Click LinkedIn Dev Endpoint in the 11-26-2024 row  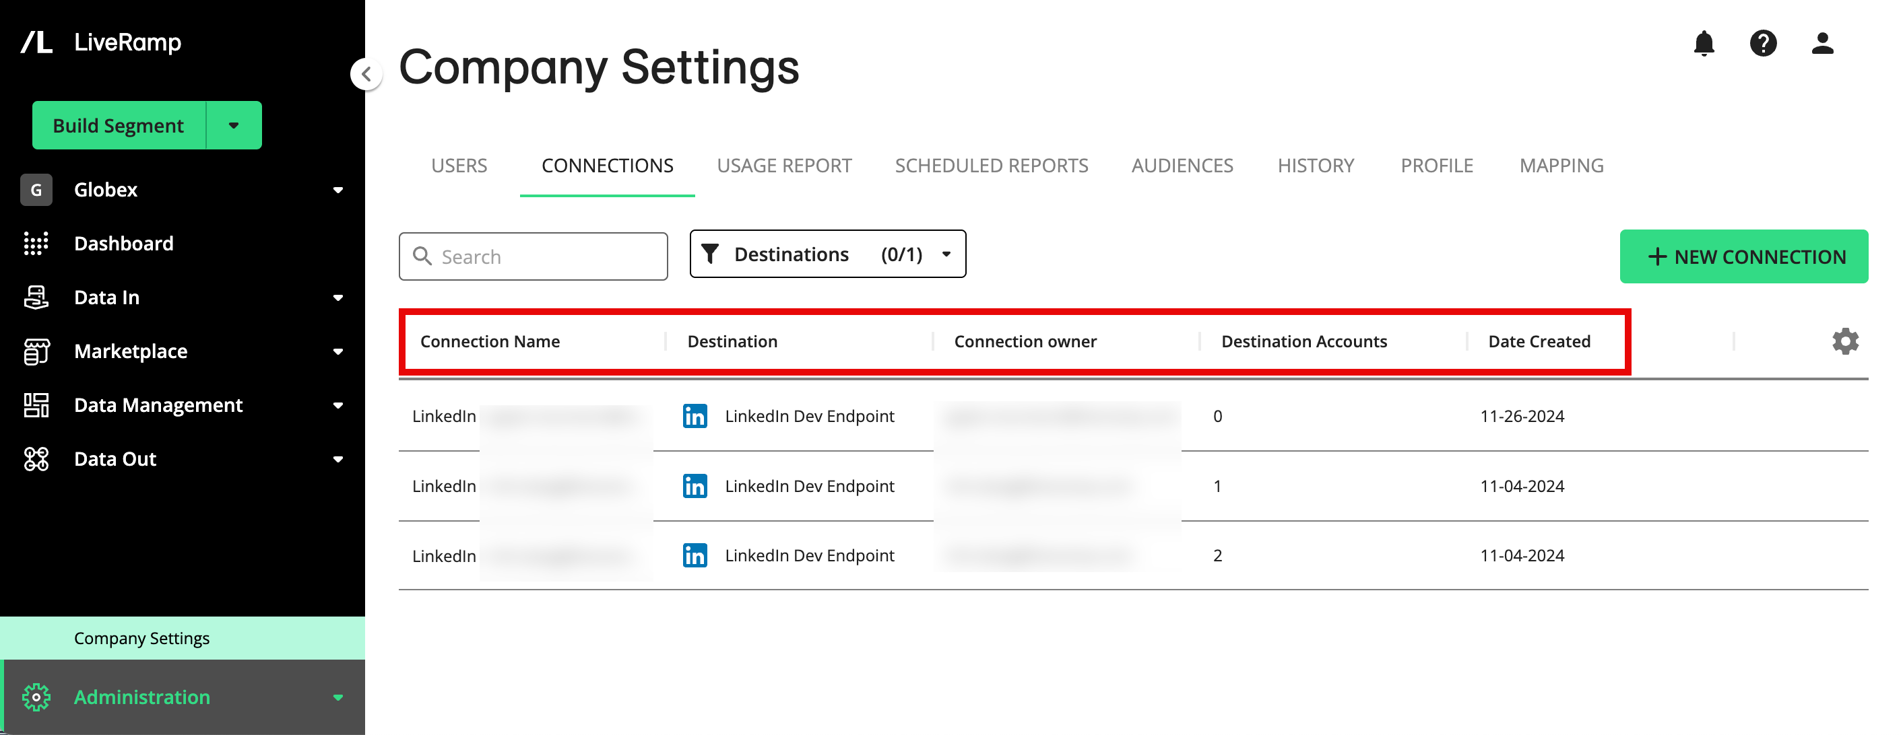tap(809, 417)
